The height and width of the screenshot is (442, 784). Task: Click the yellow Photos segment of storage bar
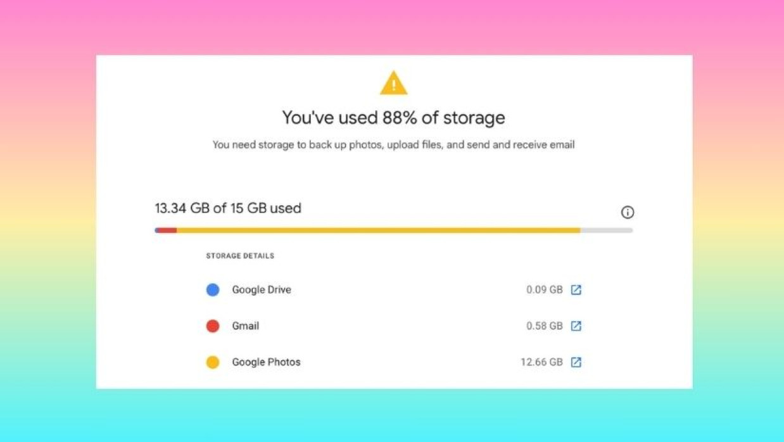coord(378,230)
